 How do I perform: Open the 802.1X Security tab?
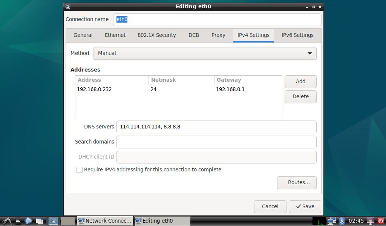157,35
